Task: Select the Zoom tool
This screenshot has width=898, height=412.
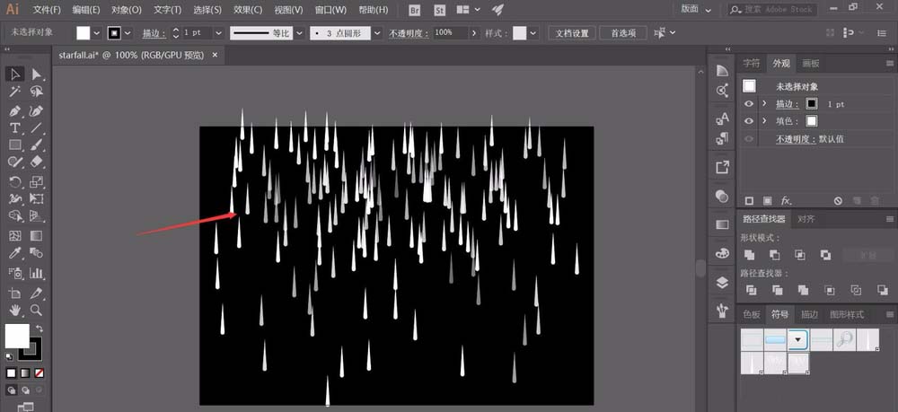Action: click(x=37, y=311)
